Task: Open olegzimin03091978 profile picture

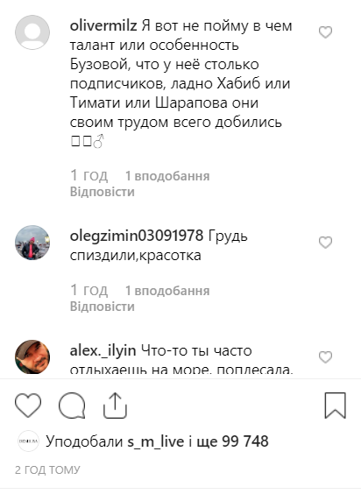Action: point(32,243)
